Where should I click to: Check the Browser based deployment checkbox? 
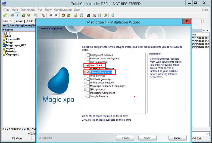[x=88, y=58]
